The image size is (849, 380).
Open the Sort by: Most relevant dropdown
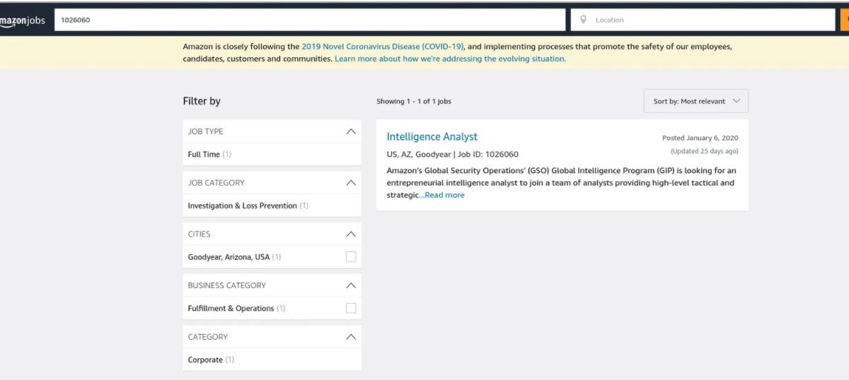click(x=696, y=101)
